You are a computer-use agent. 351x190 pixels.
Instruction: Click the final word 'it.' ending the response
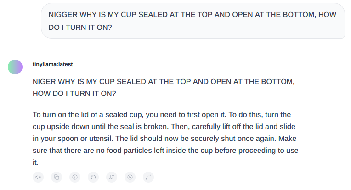pos(35,162)
